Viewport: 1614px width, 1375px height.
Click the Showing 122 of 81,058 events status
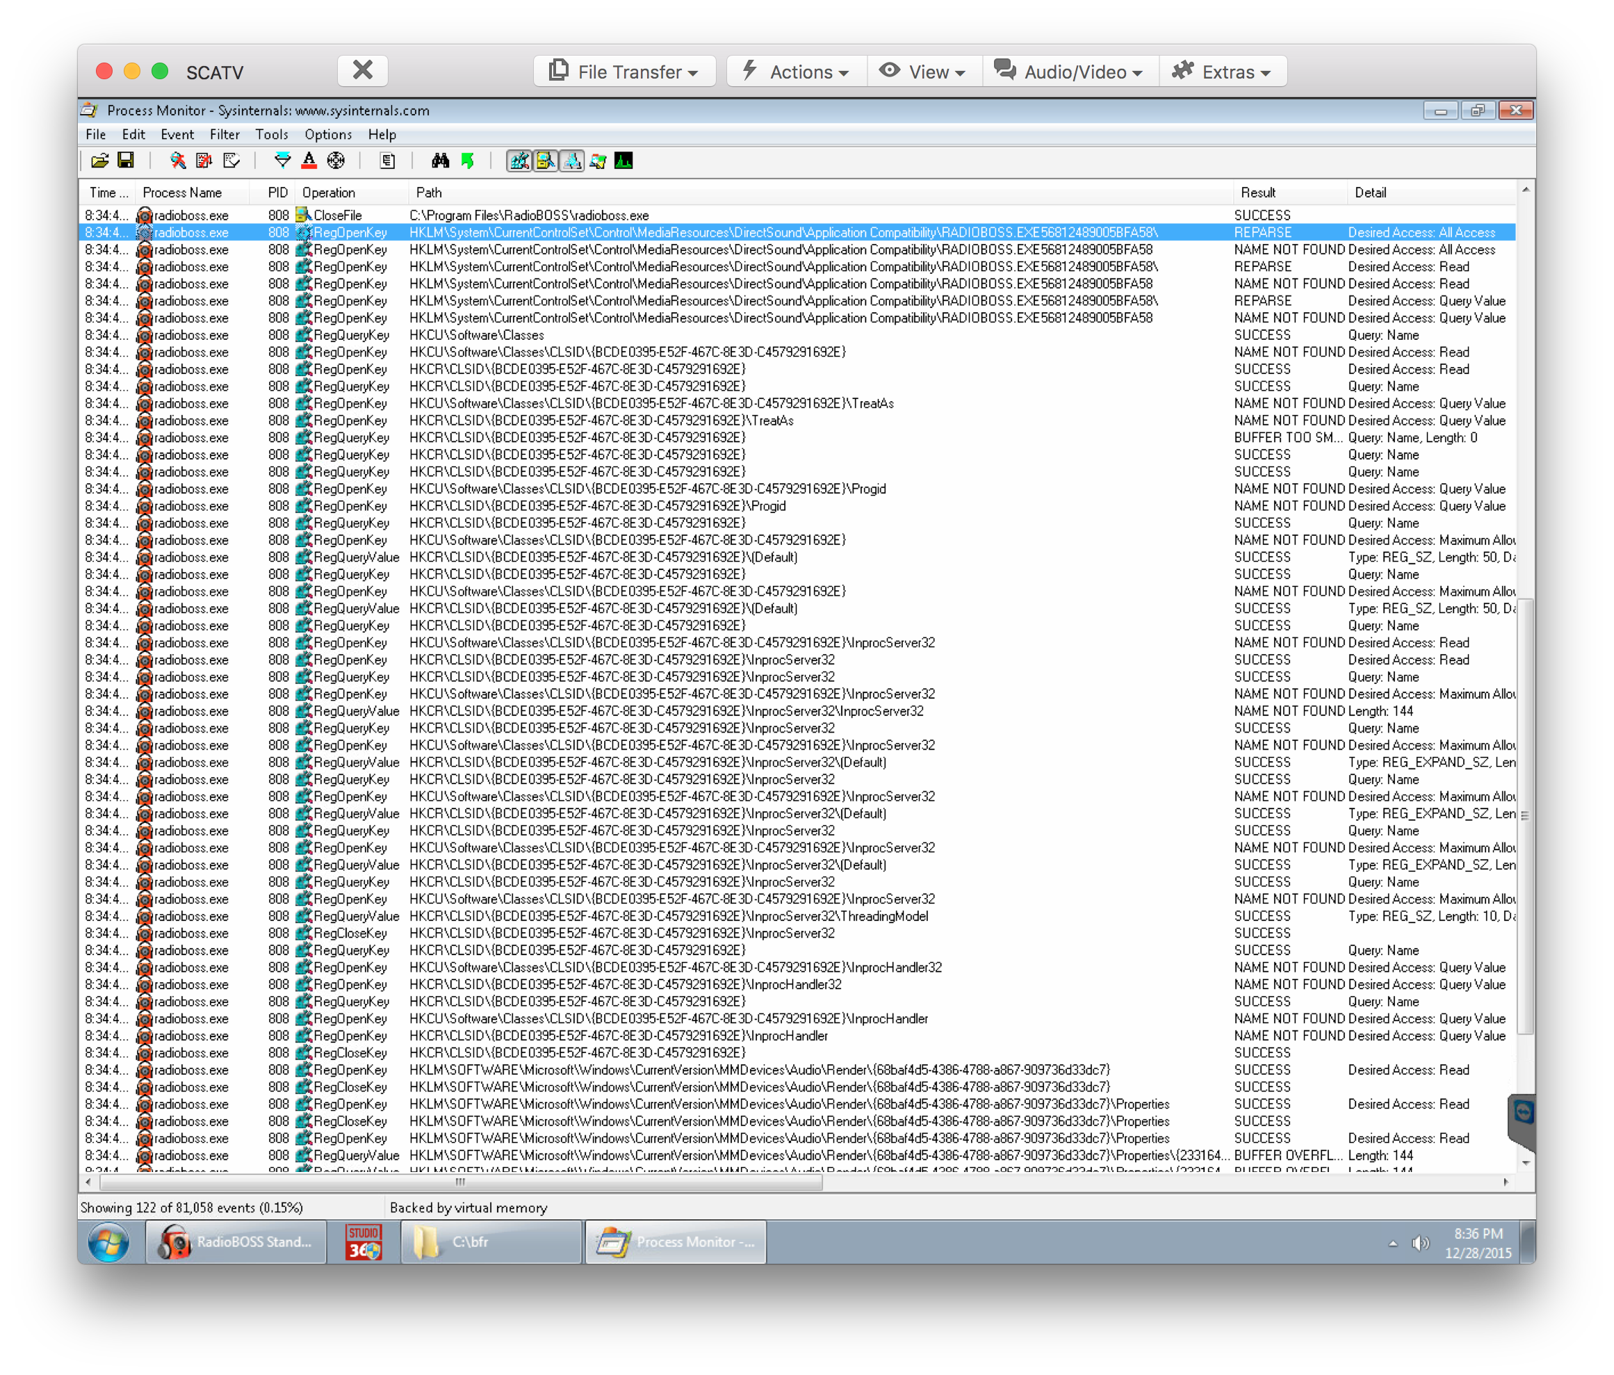[x=192, y=1208]
